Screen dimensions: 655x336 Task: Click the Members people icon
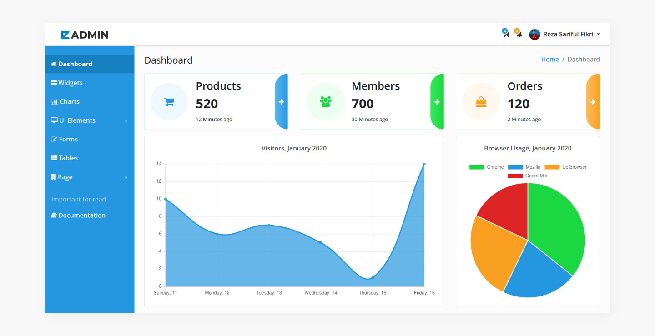click(x=325, y=101)
